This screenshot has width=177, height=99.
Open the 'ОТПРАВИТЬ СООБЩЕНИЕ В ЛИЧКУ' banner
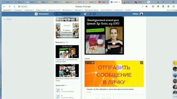click(x=114, y=74)
